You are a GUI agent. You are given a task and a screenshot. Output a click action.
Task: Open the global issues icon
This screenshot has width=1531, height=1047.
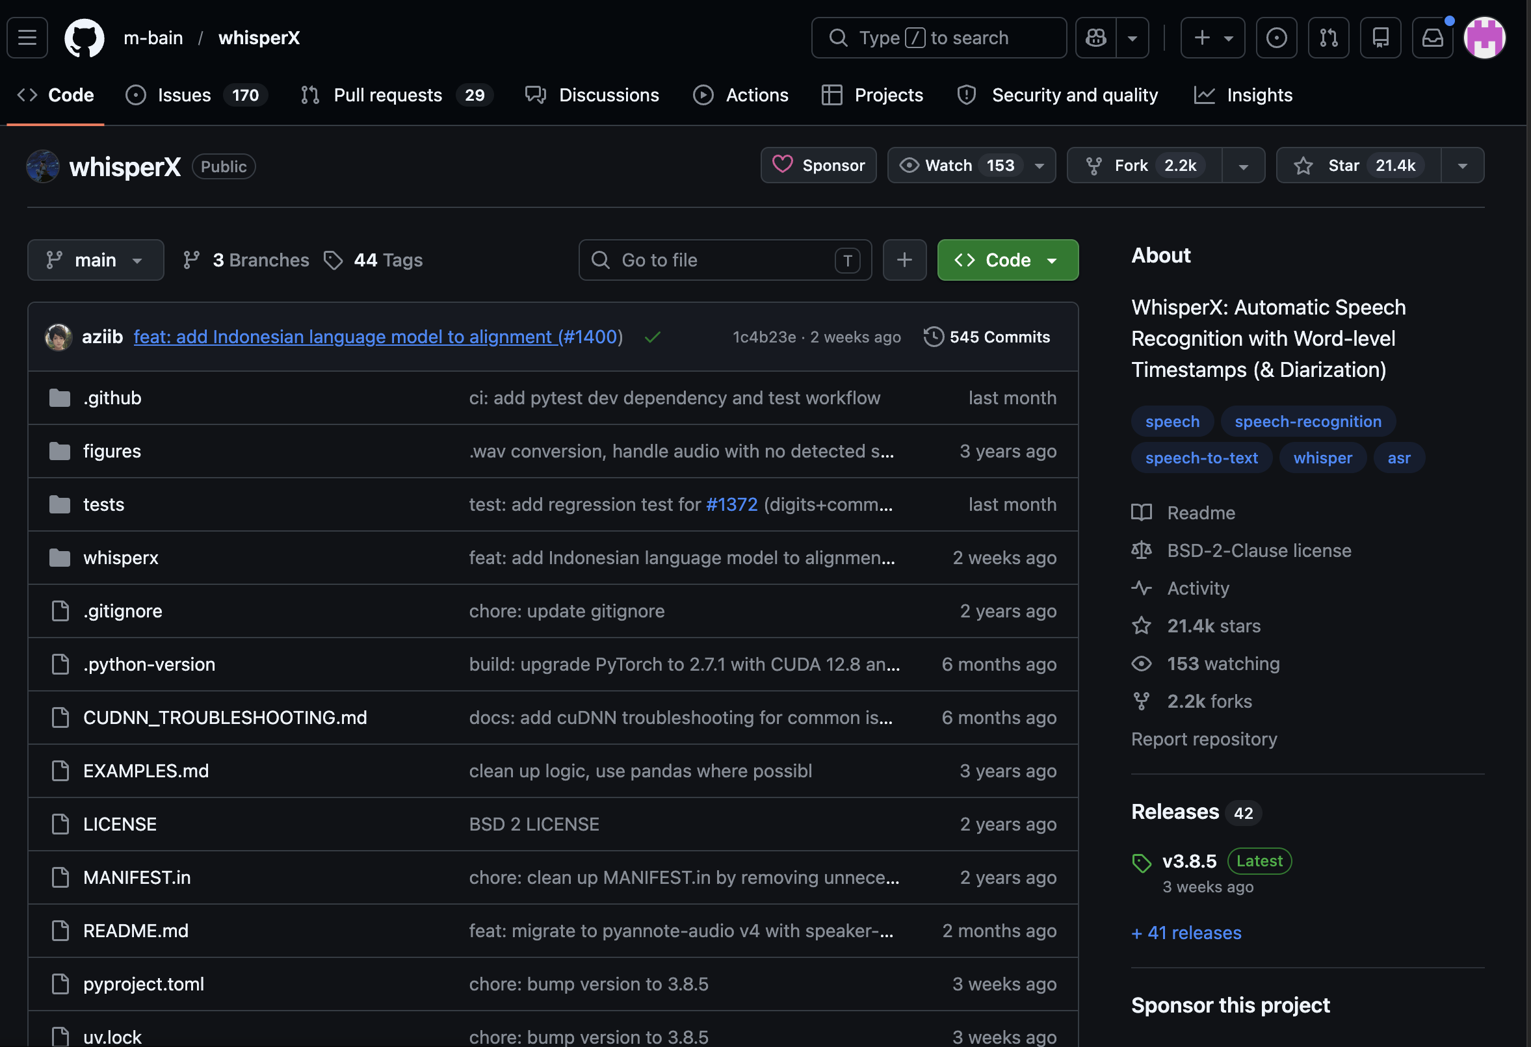click(x=1276, y=38)
